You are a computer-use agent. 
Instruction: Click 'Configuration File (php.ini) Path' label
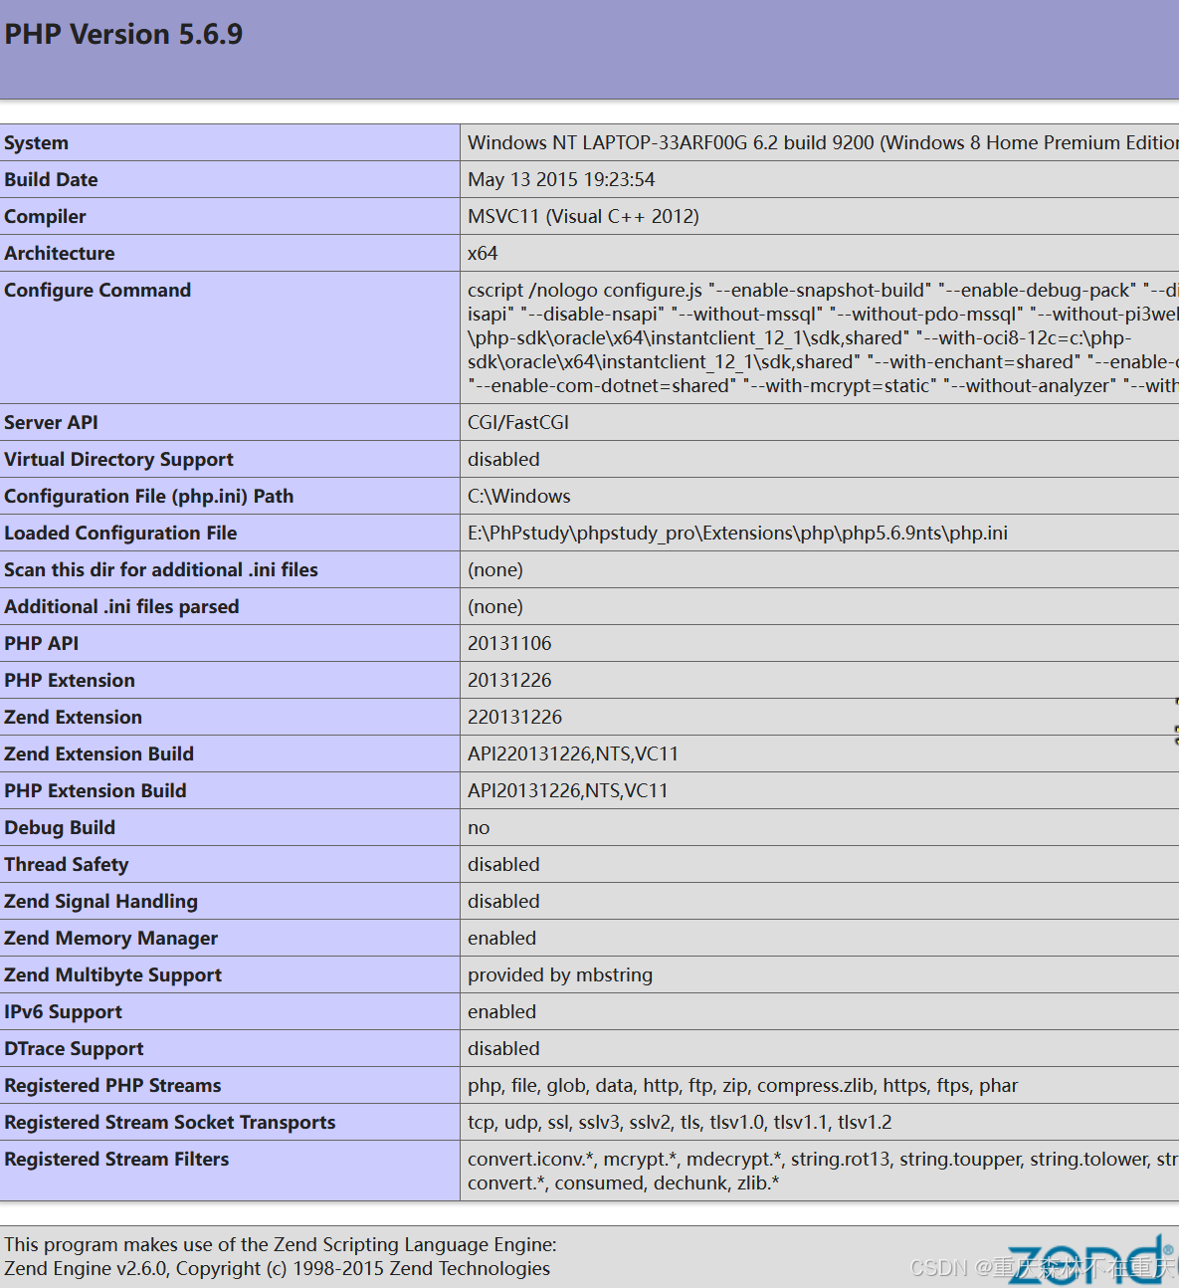[149, 496]
